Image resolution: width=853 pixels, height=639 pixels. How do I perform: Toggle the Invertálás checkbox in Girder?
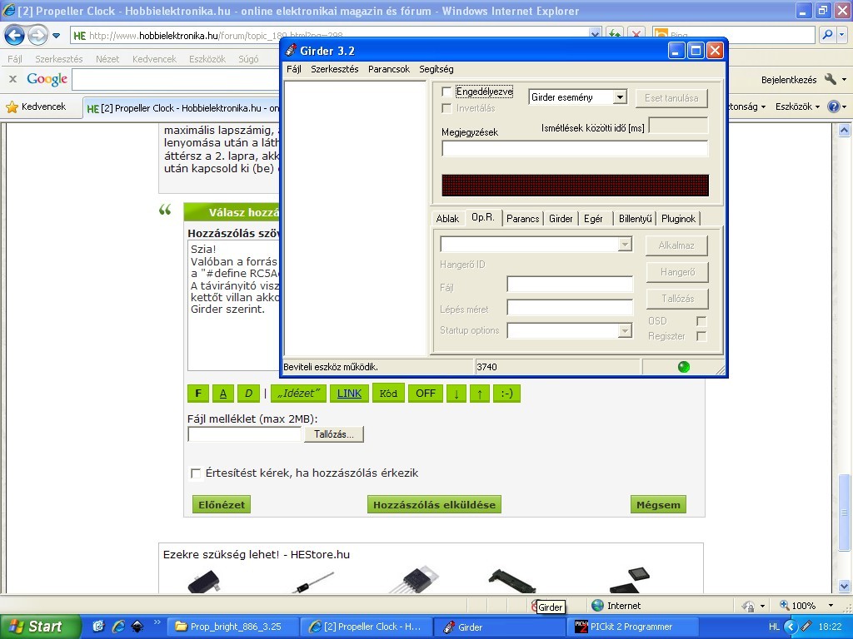click(446, 108)
